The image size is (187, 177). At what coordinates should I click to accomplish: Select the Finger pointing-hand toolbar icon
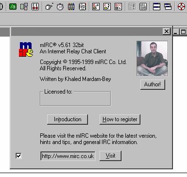[49, 6]
